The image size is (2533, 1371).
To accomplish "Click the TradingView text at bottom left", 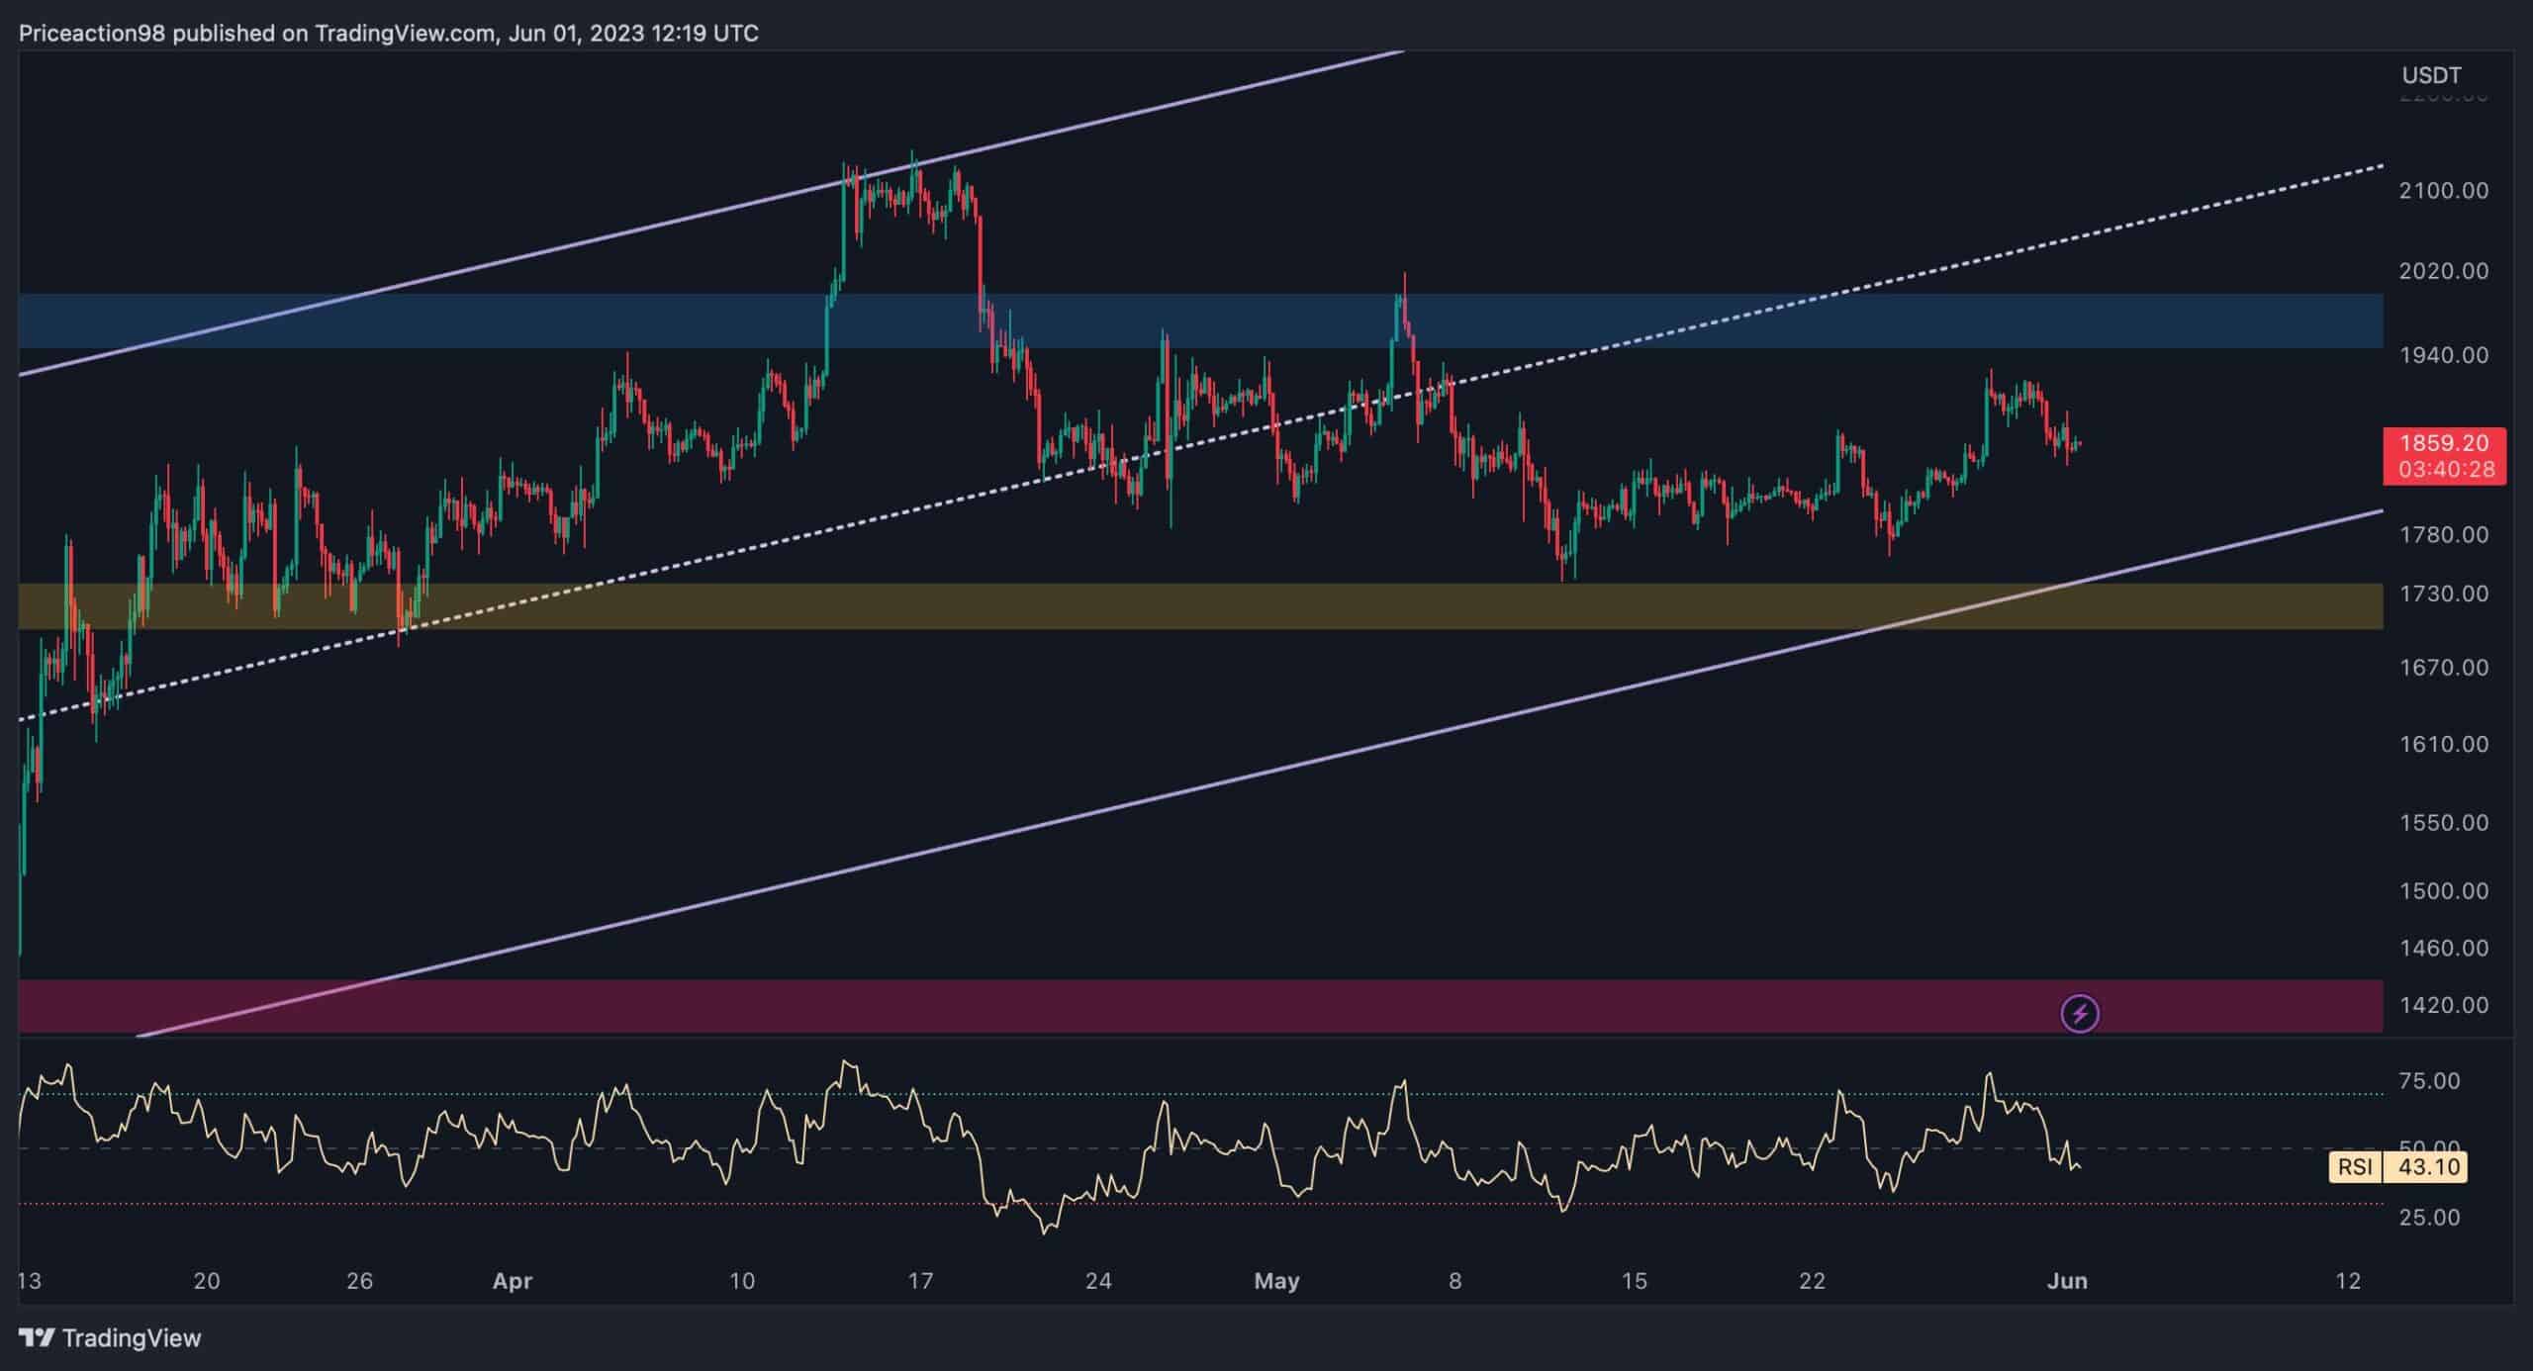I will coord(131,1338).
